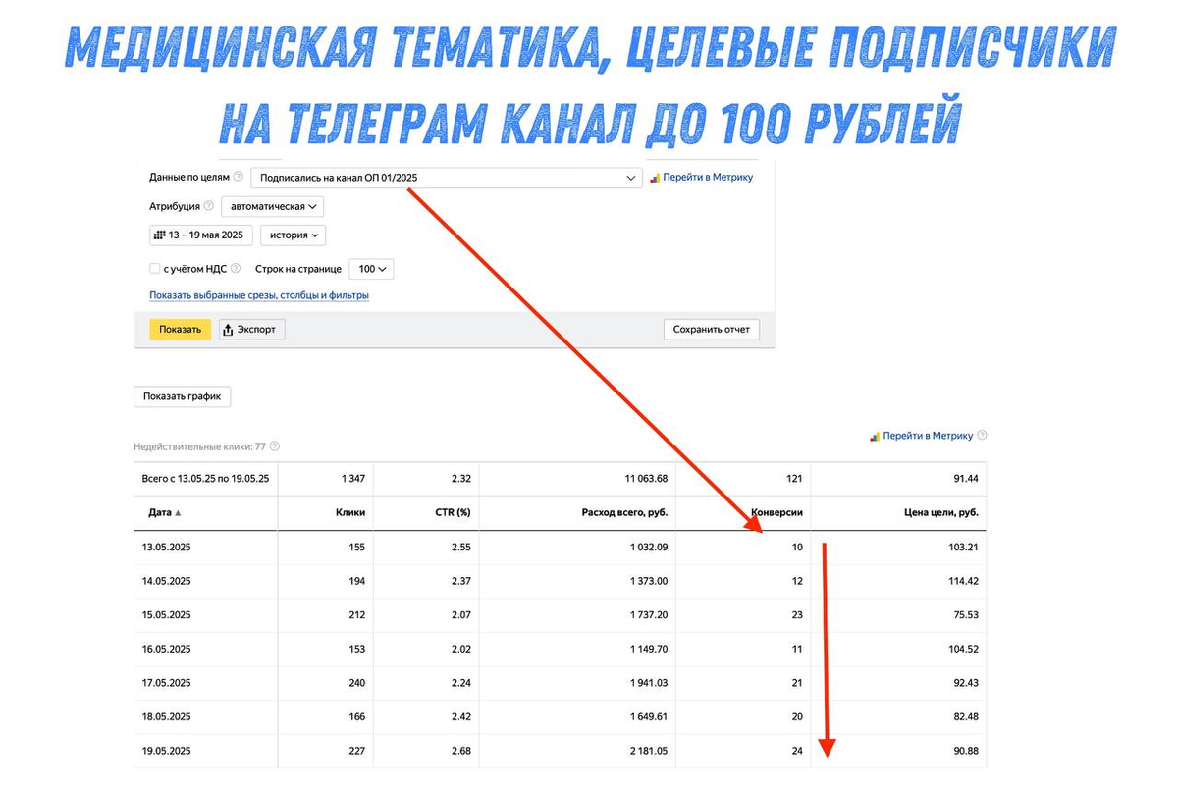The height and width of the screenshot is (785, 1178).
Task: Click Показать график button
Action: pyautogui.click(x=182, y=397)
